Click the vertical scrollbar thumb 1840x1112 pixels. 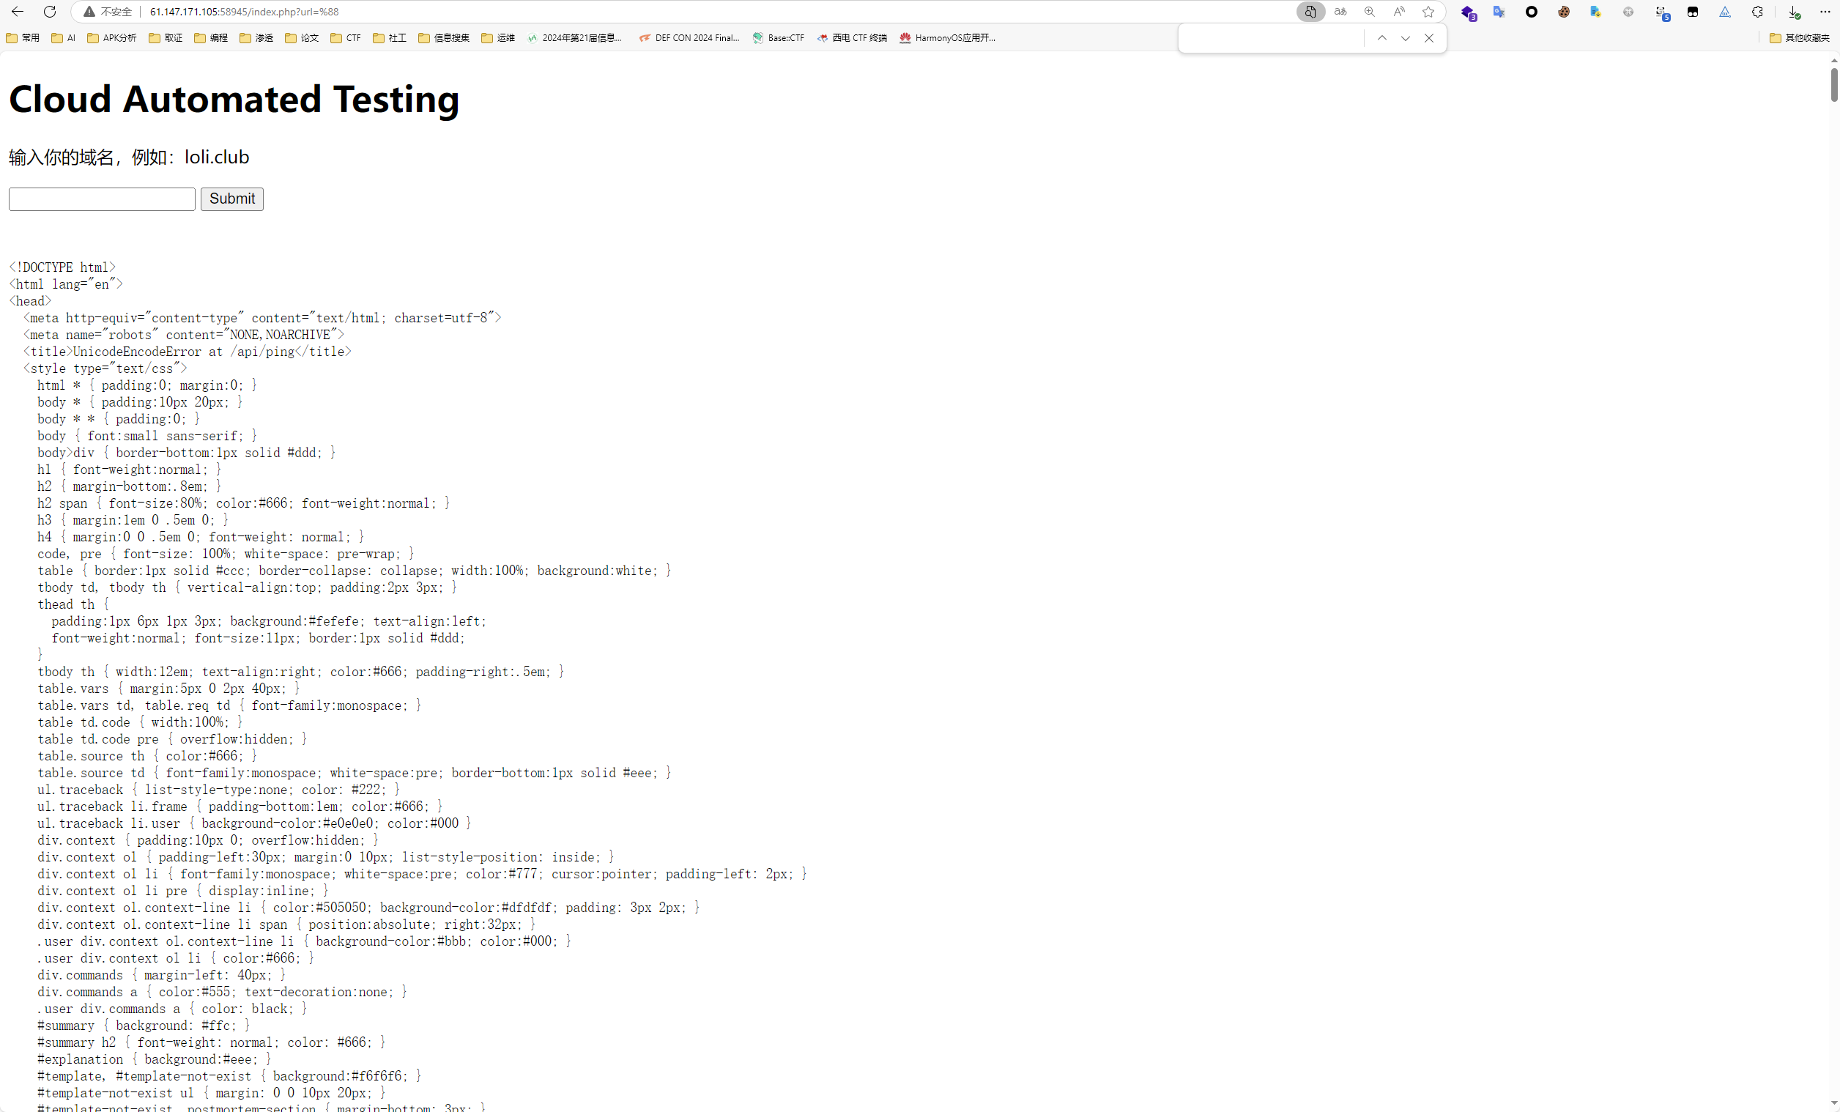(x=1833, y=84)
